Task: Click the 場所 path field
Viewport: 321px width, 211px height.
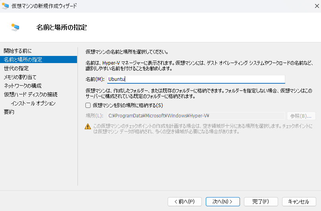Action: 196,116
